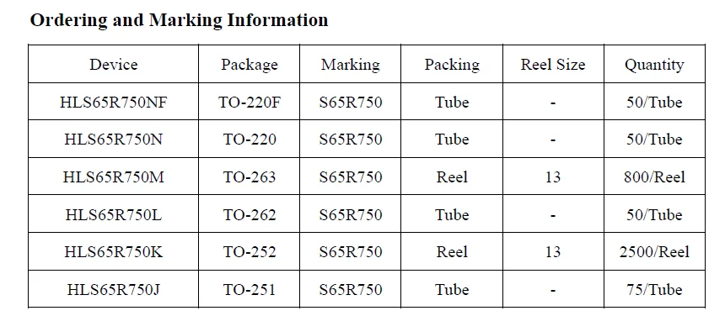This screenshot has height=316, width=725.
Task: Click the Marking column header
Action: (351, 65)
